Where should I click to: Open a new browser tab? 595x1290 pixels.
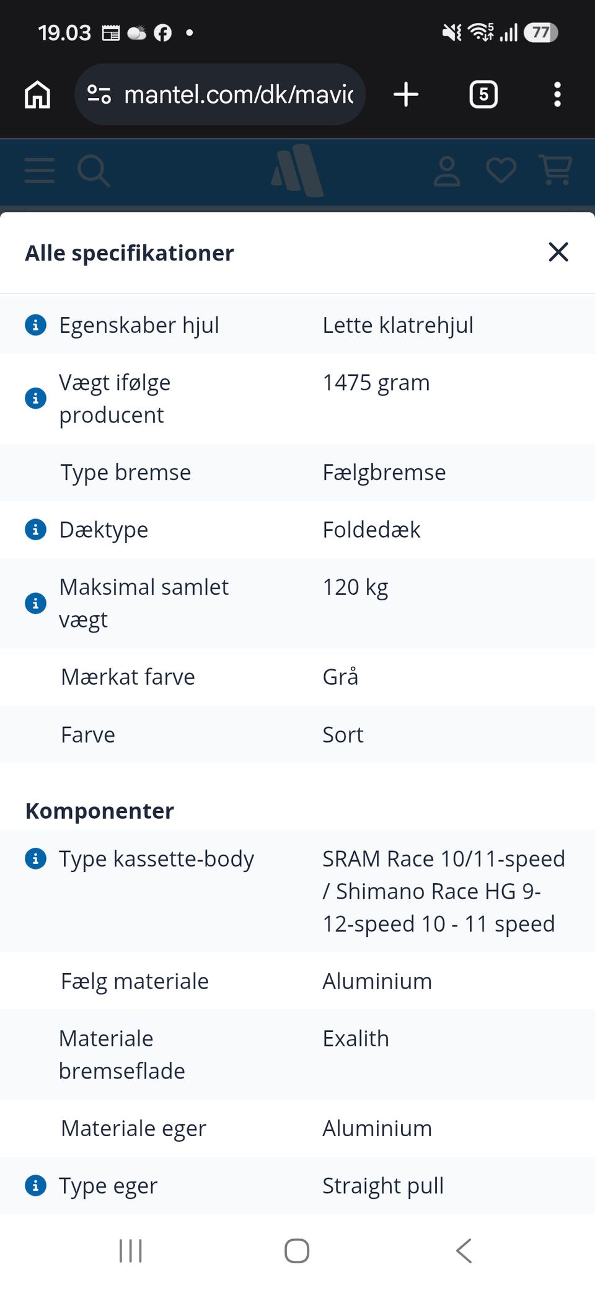click(406, 95)
